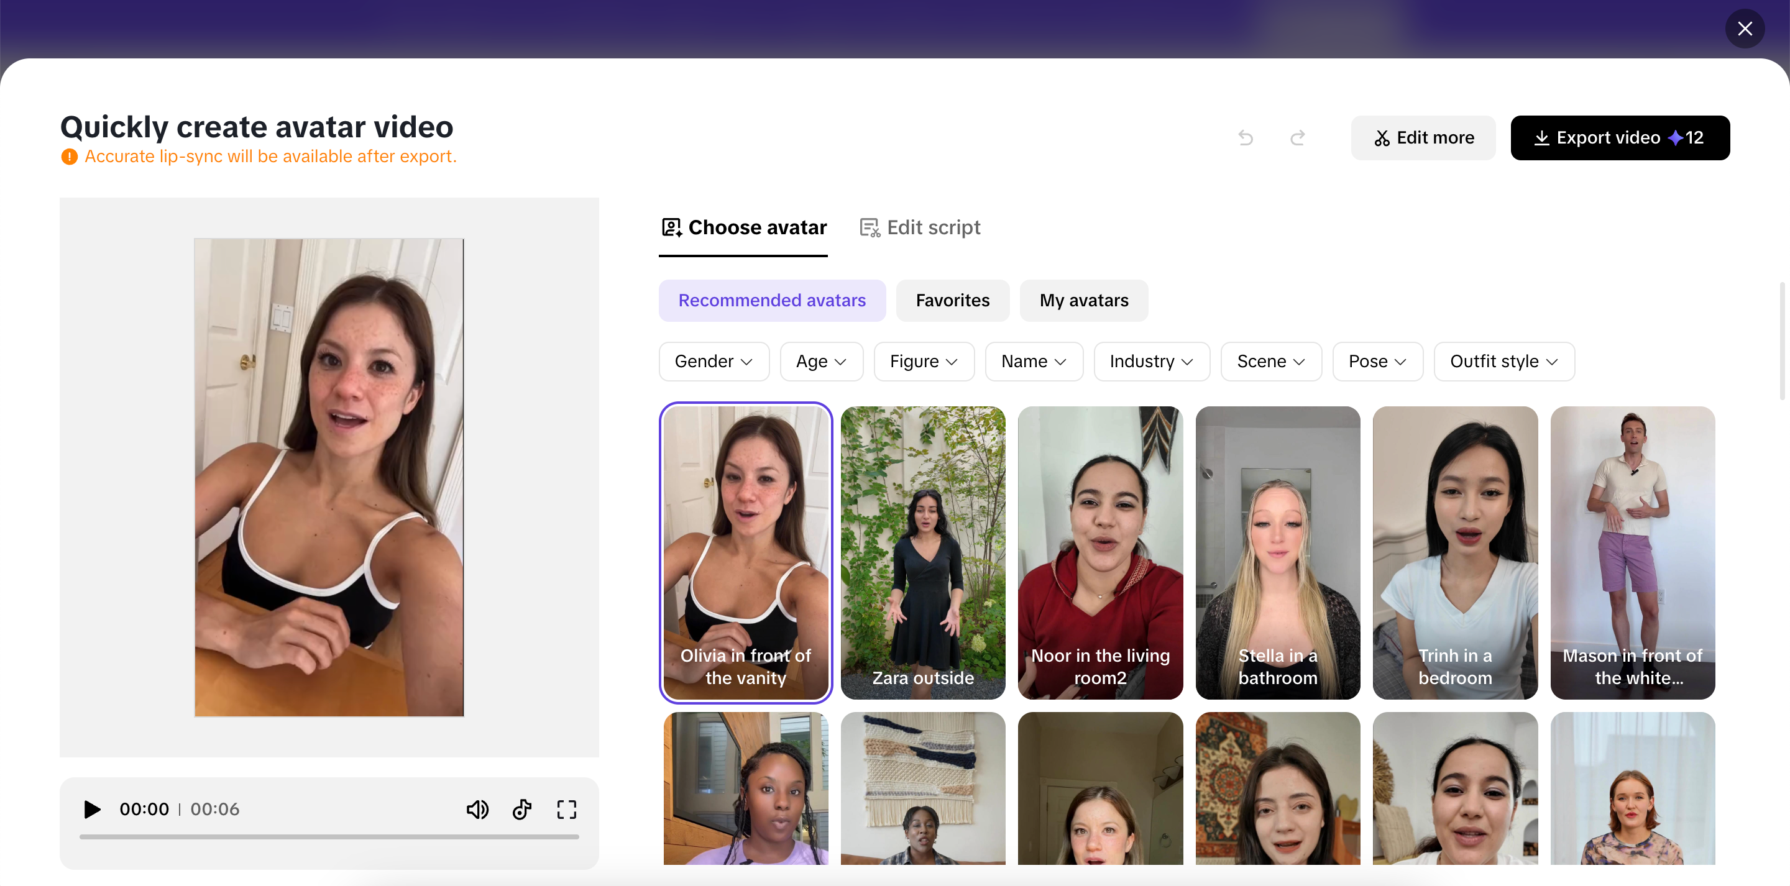Image resolution: width=1790 pixels, height=886 pixels.
Task: Switch to the Edit script tab
Action: (x=920, y=227)
